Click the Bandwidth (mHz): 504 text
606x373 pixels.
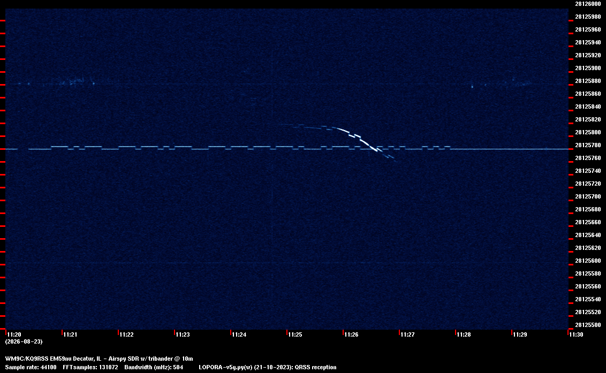click(154, 367)
